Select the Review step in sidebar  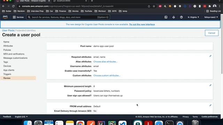tap(18, 78)
